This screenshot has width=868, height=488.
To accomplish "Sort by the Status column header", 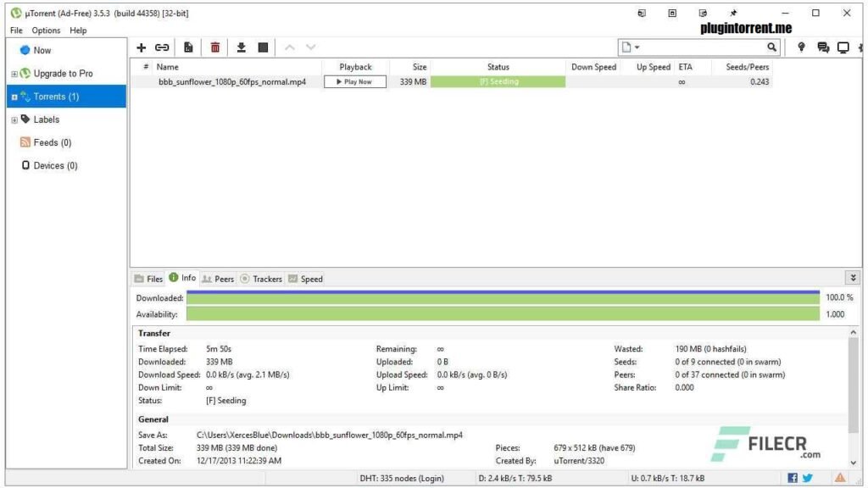I will pyautogui.click(x=498, y=67).
